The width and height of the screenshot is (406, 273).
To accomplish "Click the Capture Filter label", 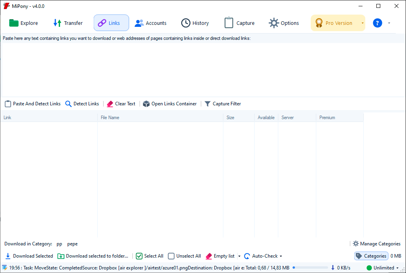I will (x=227, y=104).
